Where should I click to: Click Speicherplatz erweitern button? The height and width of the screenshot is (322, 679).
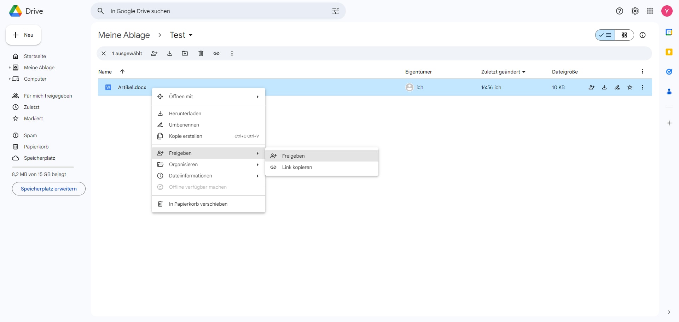click(49, 189)
